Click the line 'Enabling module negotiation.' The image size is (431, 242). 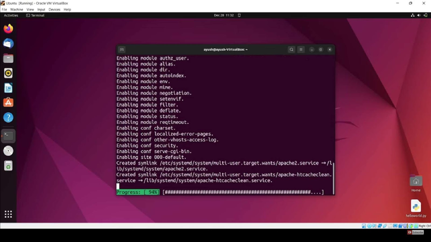154,93
